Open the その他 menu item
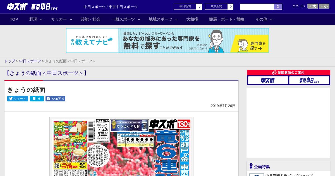Viewport: 335px width, 176px height. (261, 19)
